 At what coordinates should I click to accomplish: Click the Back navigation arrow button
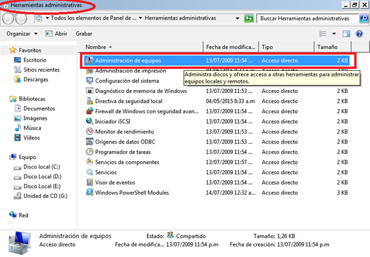point(8,18)
